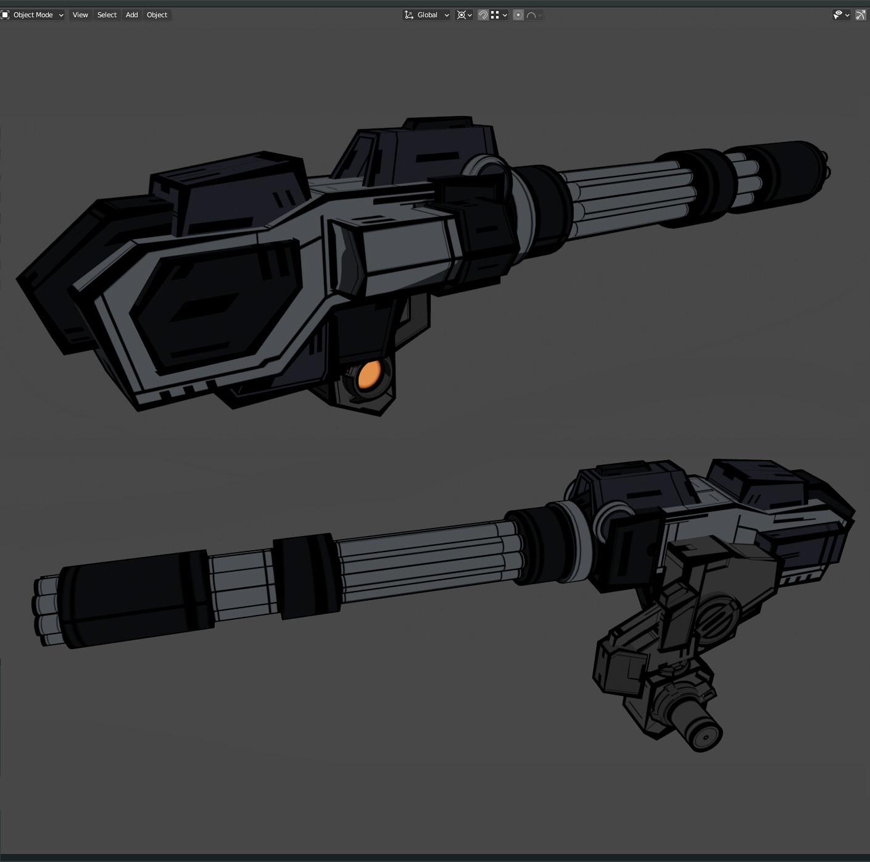Viewport: 870px width, 862px height.
Task: Click the Add button in the header
Action: [x=131, y=15]
